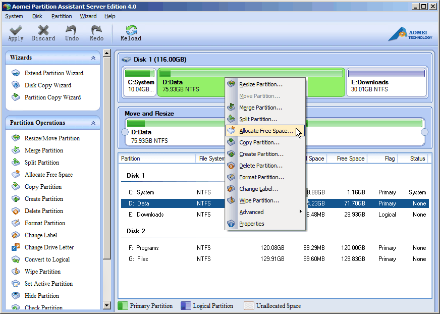Click the right resize handle of D:Data
This screenshot has height=314, width=440.
(424, 132)
